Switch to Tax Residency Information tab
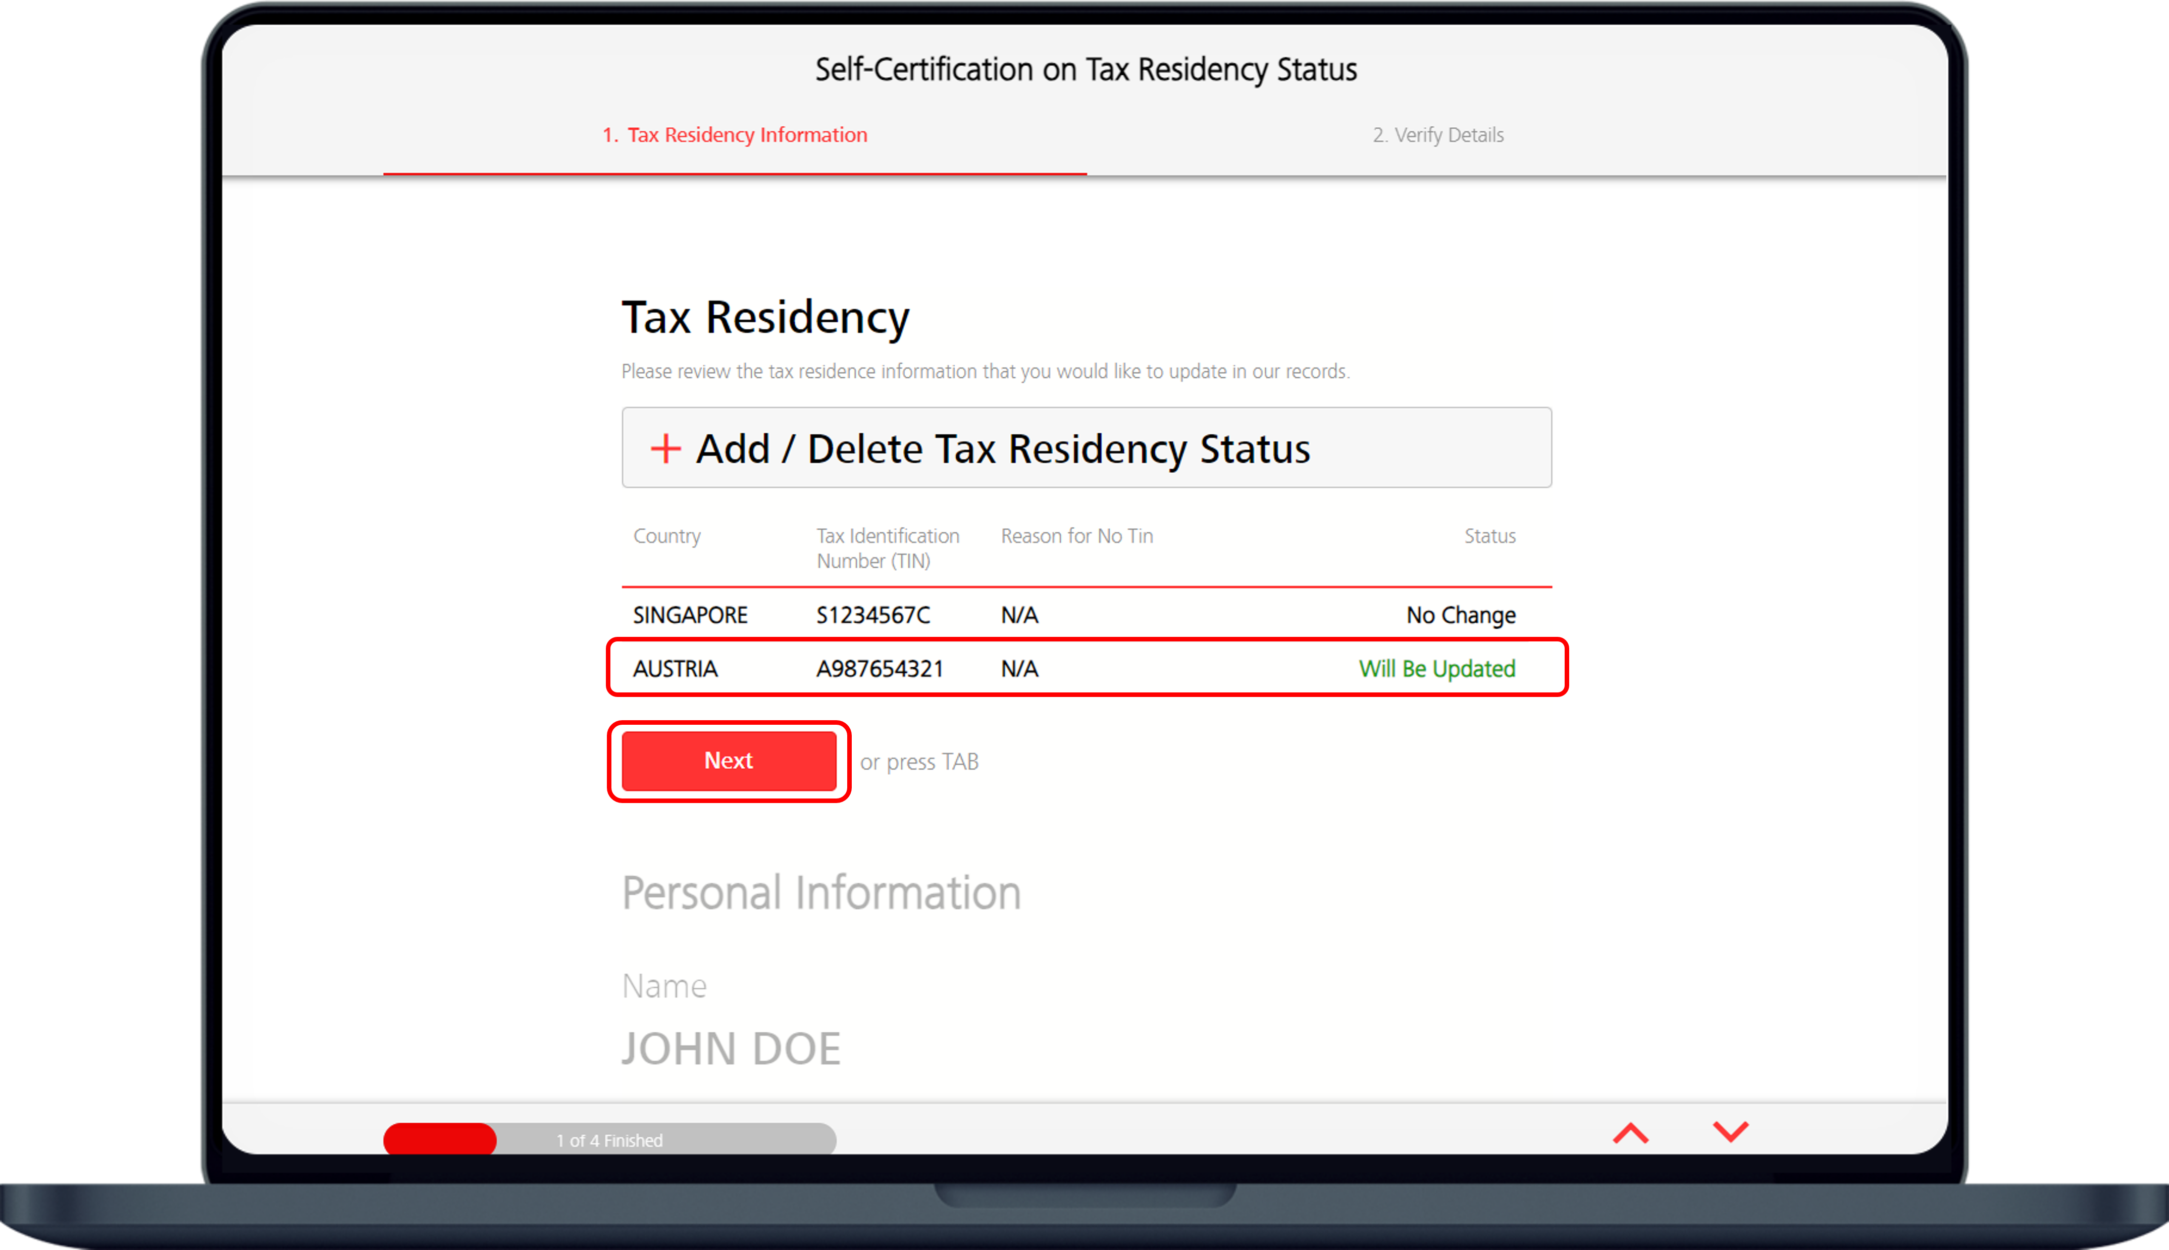The image size is (2169, 1250). (x=735, y=135)
